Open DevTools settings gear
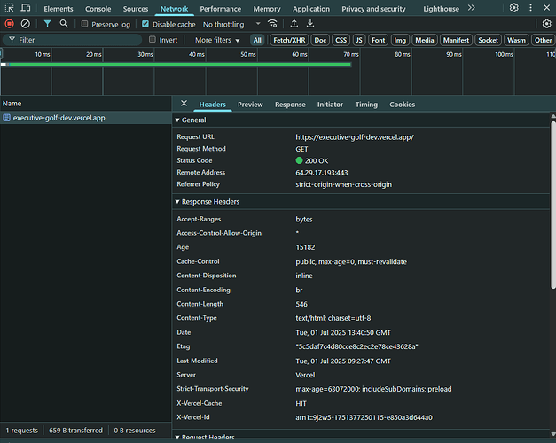This screenshot has width=556, height=443. pos(513,8)
